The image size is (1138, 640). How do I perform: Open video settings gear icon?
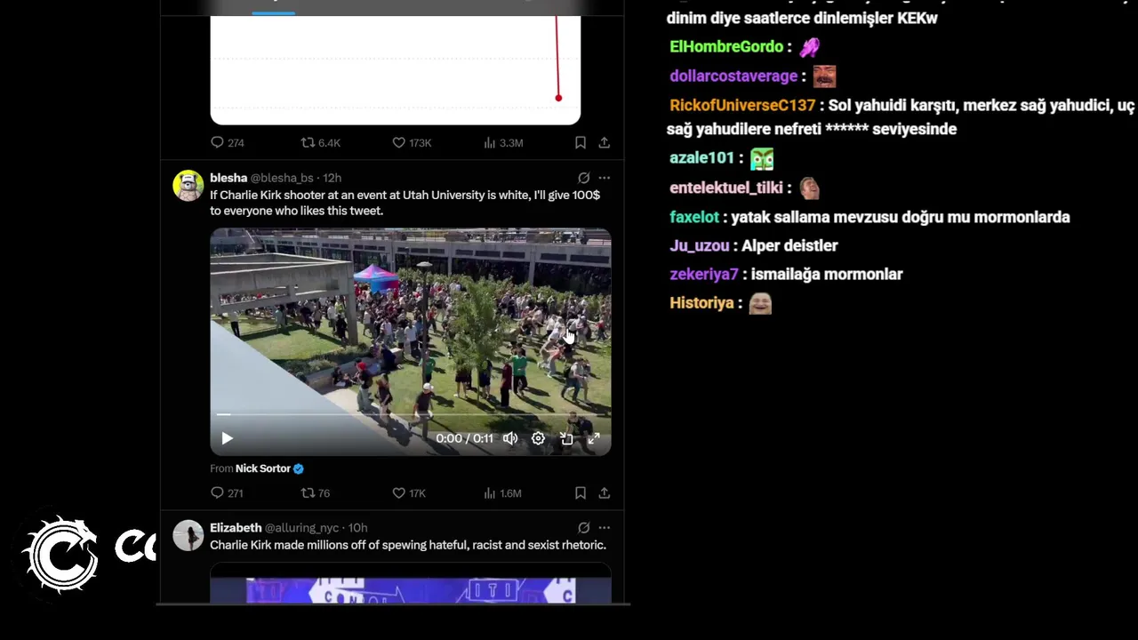pos(538,438)
